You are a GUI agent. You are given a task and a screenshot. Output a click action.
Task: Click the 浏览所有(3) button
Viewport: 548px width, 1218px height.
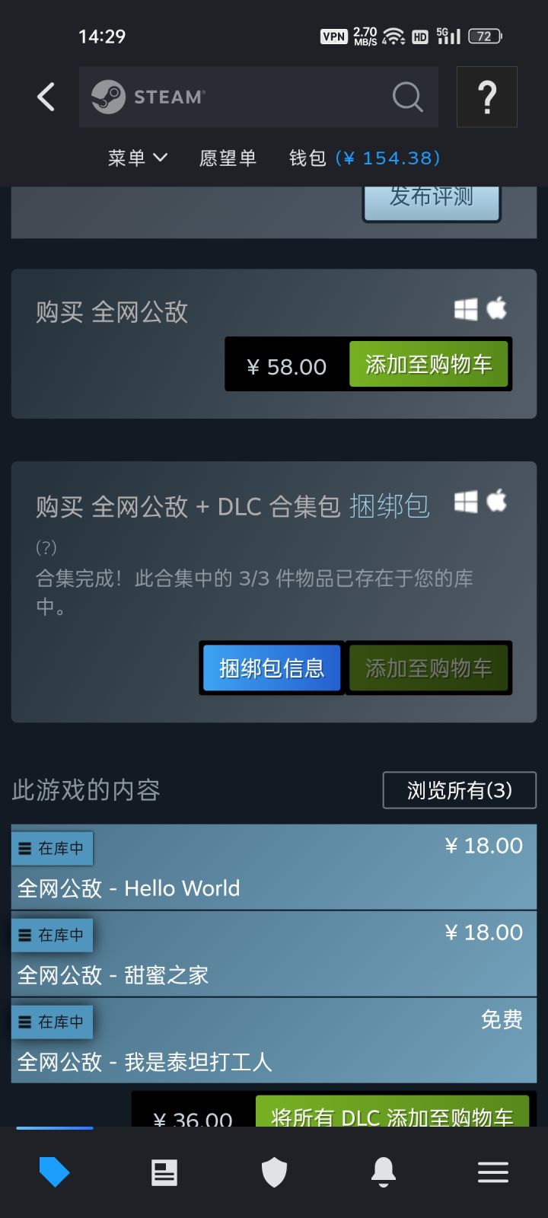pos(460,790)
